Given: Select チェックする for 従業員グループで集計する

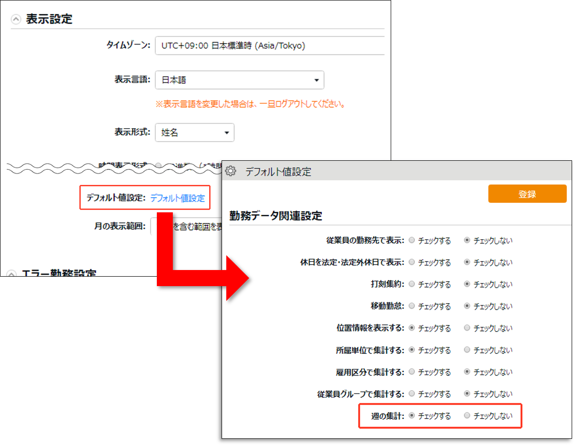Looking at the screenshot, I should 412,393.
